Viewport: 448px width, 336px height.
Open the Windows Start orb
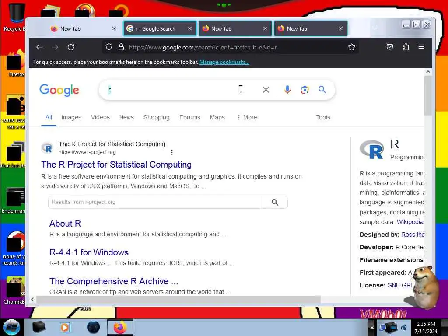pyautogui.click(x=11, y=327)
